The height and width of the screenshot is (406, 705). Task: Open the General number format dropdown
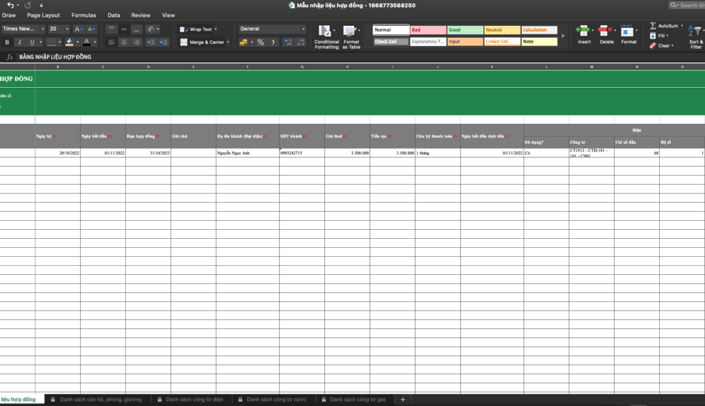pyautogui.click(x=303, y=29)
